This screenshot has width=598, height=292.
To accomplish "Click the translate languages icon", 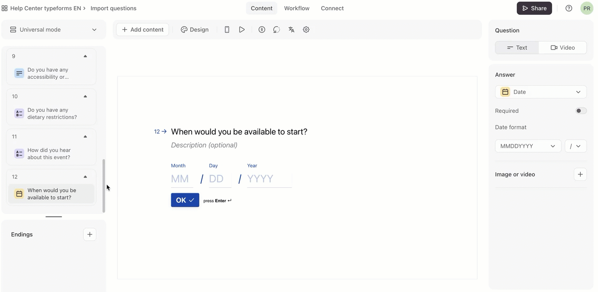I will coord(291,30).
